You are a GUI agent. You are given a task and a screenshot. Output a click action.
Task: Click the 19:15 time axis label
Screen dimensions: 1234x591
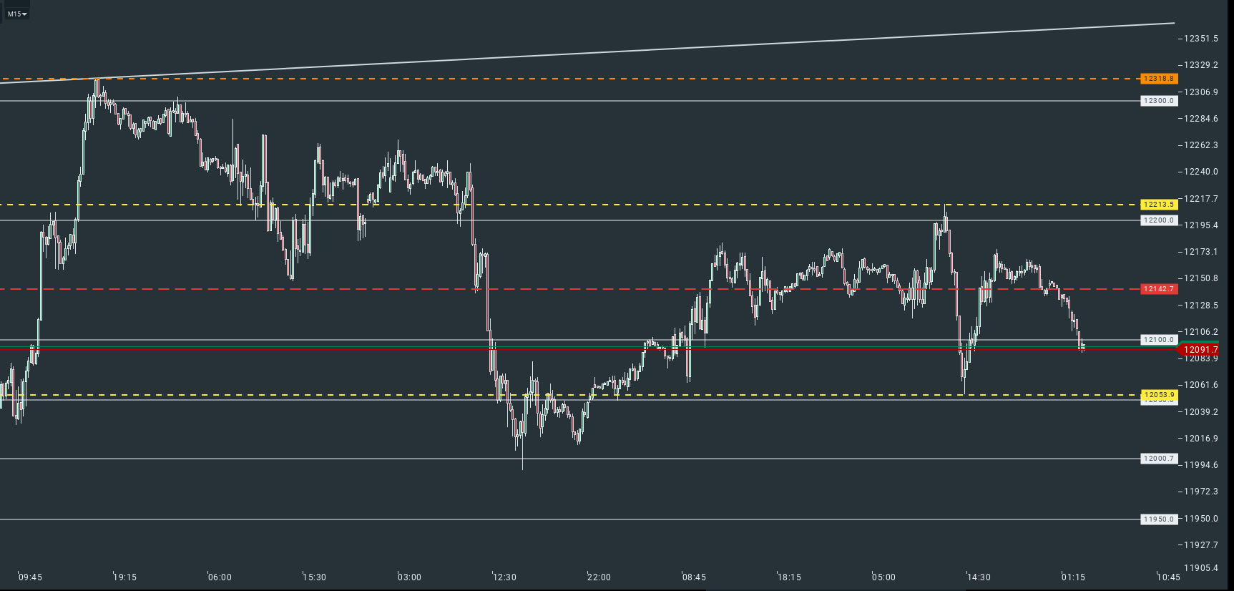pos(124,577)
